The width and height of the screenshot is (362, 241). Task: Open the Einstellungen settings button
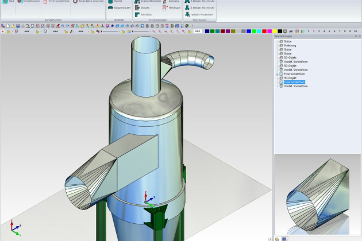point(30,2)
